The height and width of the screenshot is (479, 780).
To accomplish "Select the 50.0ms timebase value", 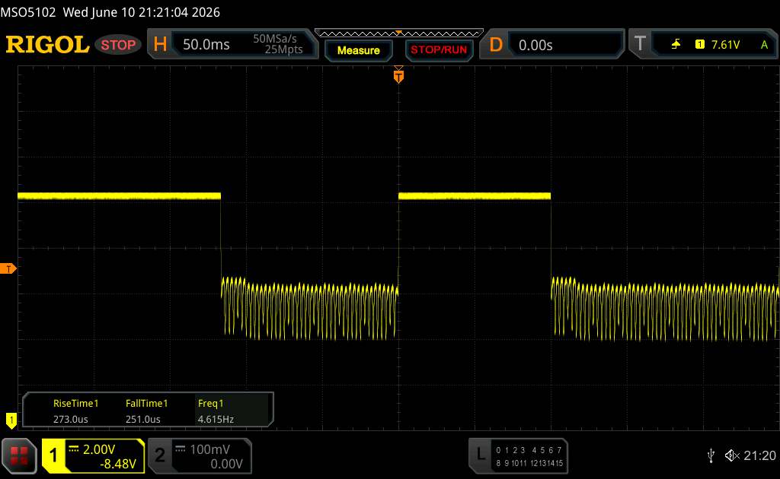I will [206, 45].
